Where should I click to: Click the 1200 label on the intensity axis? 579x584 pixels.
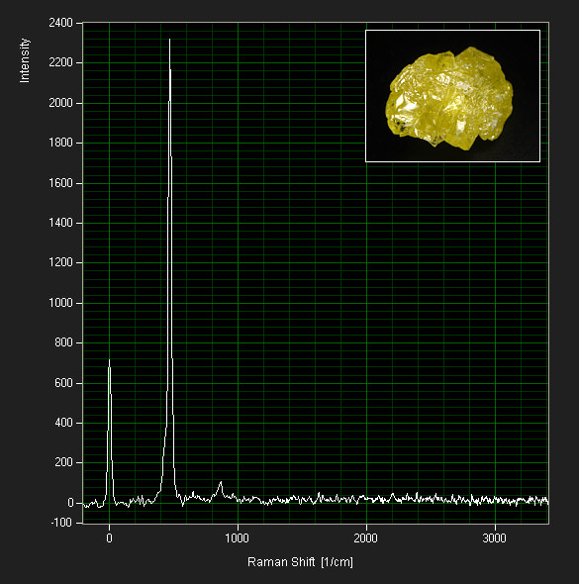click(x=60, y=262)
